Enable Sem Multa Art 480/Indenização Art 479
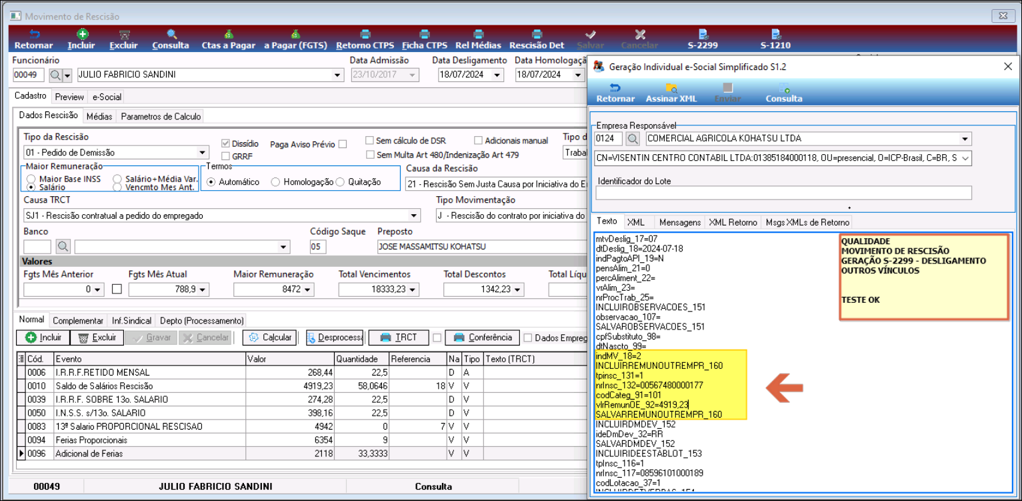The image size is (1022, 501). click(370, 155)
